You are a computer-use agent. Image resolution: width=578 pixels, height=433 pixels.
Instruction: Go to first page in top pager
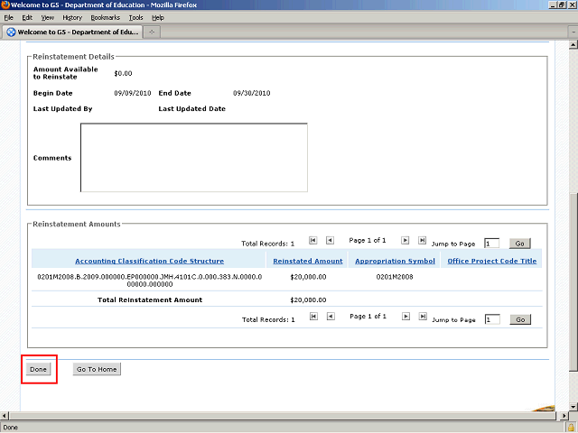pos(312,241)
